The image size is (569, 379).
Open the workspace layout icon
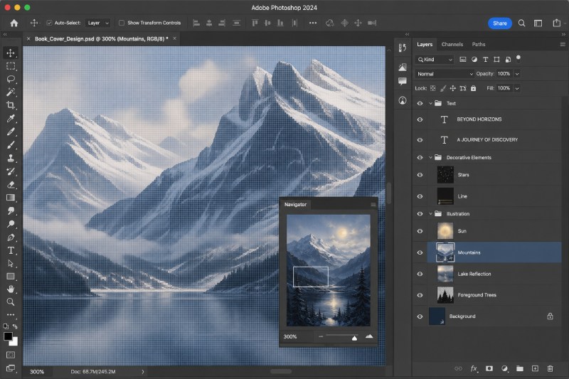click(x=538, y=23)
